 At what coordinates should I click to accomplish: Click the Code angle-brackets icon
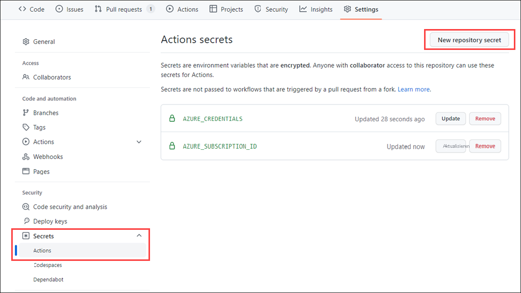pyautogui.click(x=22, y=9)
